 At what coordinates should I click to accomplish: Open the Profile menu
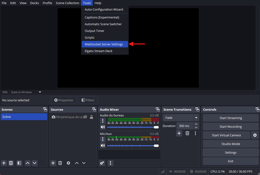coord(47,3)
